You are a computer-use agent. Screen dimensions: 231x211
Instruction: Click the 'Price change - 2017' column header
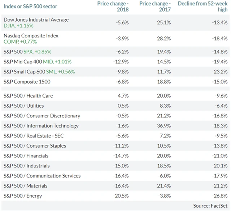point(155,6)
